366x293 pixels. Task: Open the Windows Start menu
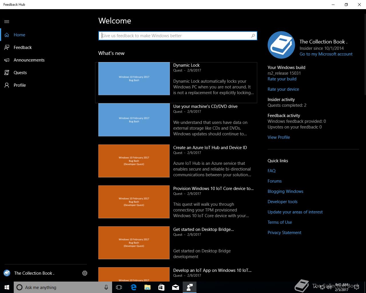pyautogui.click(x=7, y=287)
